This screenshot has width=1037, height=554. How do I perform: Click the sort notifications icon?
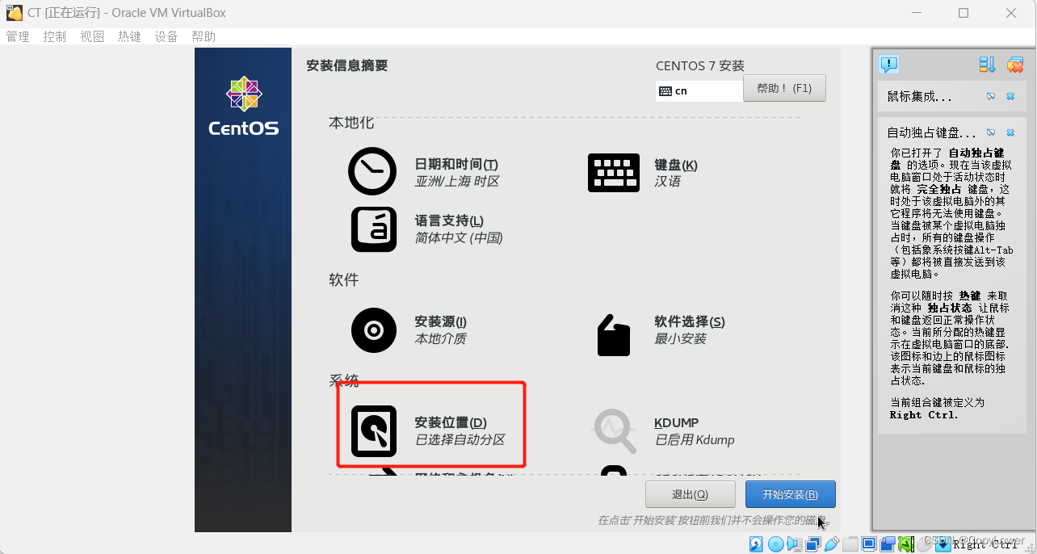(x=987, y=65)
